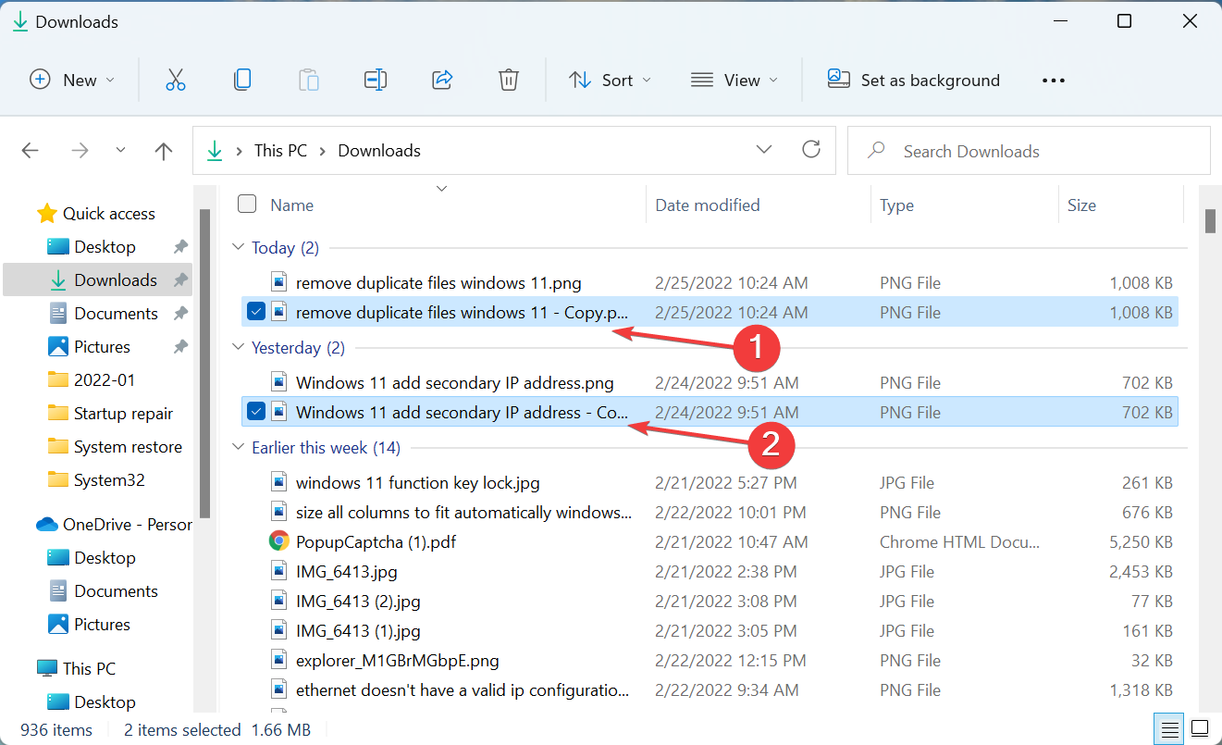Click the Copy icon in toolbar
1222x745 pixels.
click(242, 80)
